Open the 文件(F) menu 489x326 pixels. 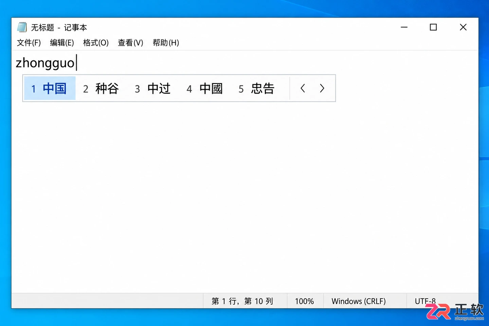29,43
